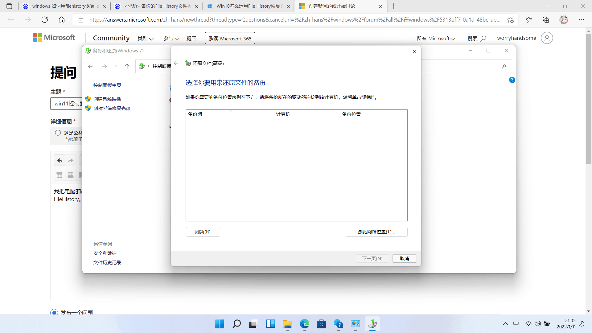The width and height of the screenshot is (592, 333).
Task: Click the subject (主题) input field
Action: 67,104
